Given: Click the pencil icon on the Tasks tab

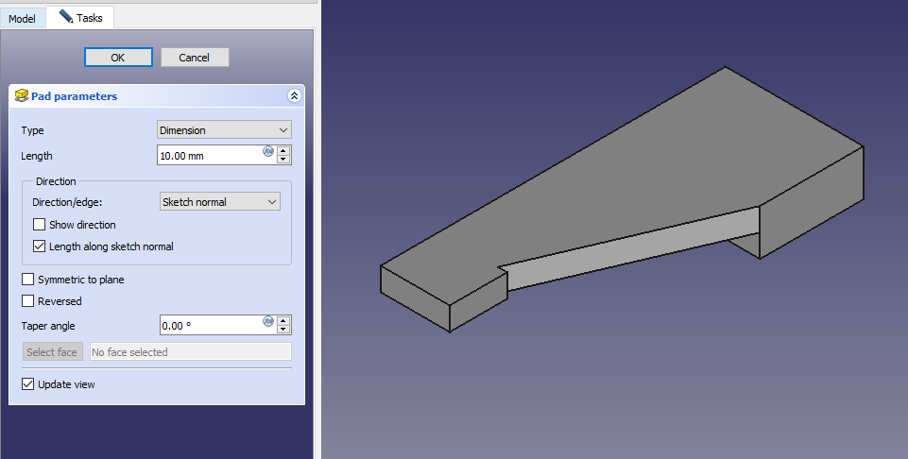Looking at the screenshot, I should click(x=66, y=16).
